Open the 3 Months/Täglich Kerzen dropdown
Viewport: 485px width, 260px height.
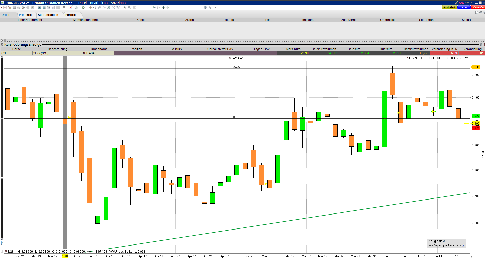pos(53,3)
